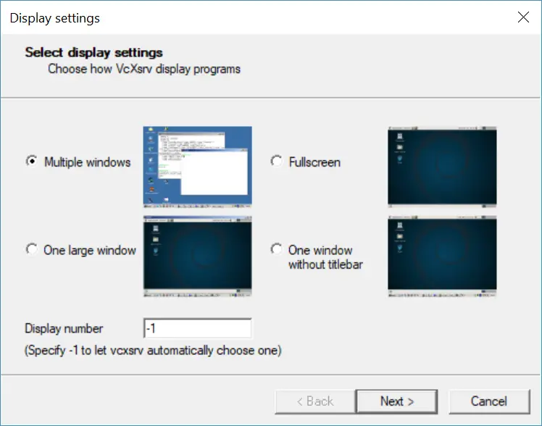Cancel the display settings wizard
Screen dimensions: 542x426
pos(489,401)
